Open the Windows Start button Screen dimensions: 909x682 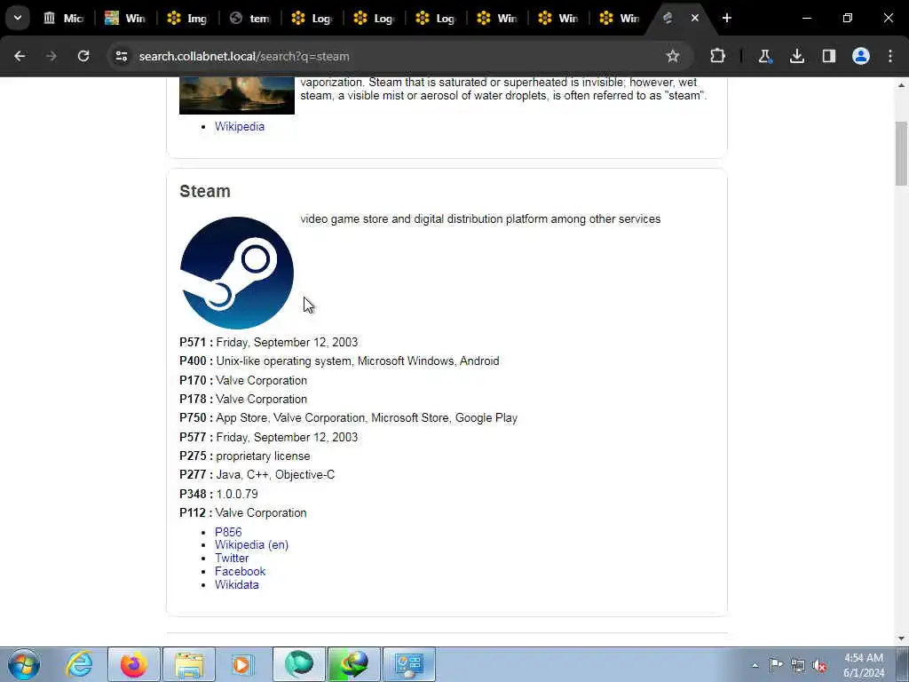pyautogui.click(x=24, y=664)
